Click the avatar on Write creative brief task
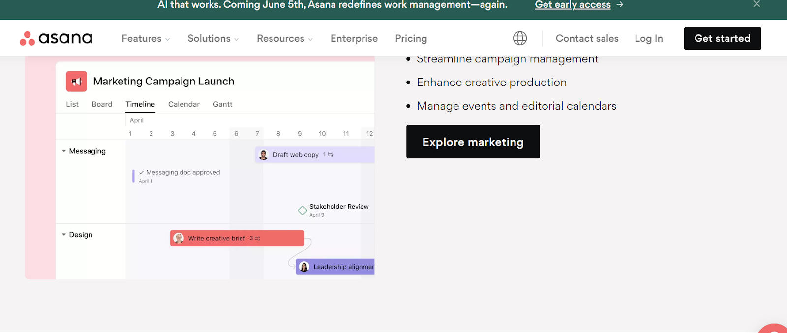The image size is (787, 333). click(x=179, y=238)
